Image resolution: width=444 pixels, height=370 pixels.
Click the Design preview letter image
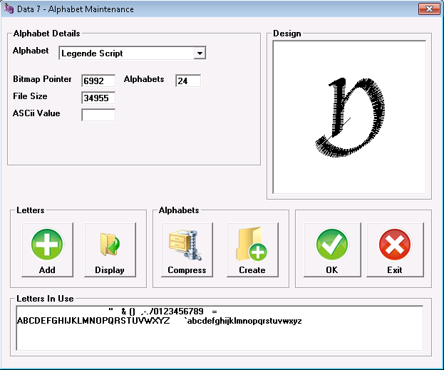tap(350, 118)
